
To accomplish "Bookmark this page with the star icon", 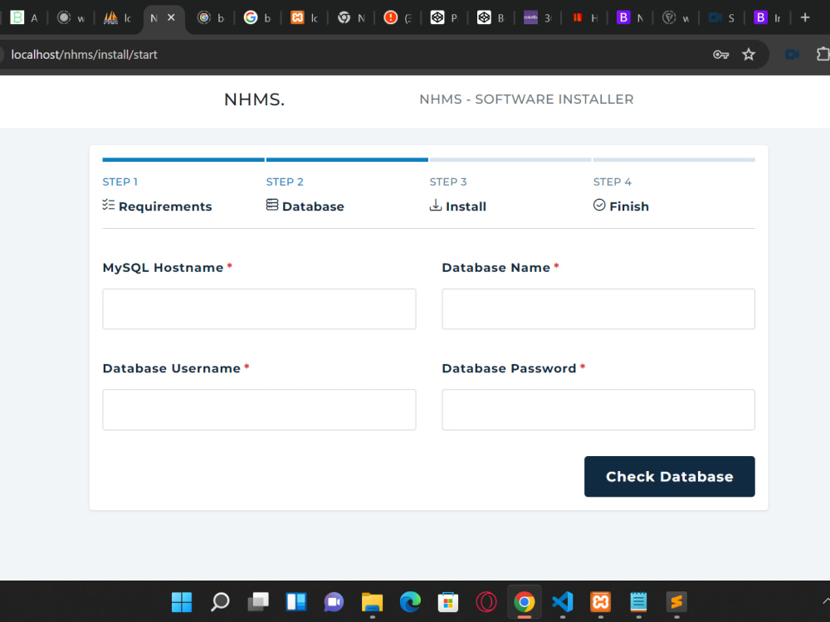I will (x=749, y=55).
